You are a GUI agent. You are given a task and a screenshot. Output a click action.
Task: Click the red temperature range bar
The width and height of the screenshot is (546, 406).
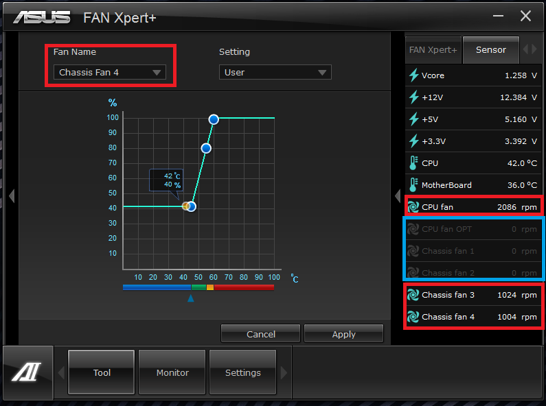coord(244,287)
